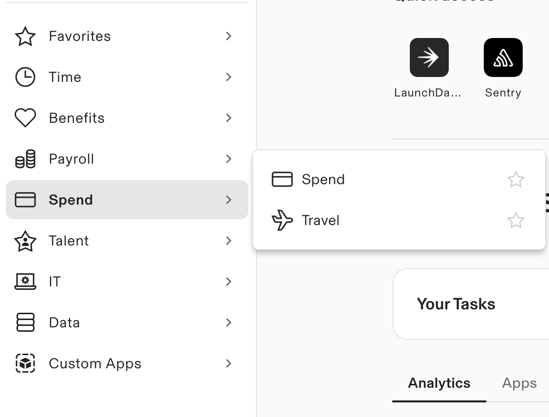Expand the Payroll menu chevron
The height and width of the screenshot is (417, 549).
pyautogui.click(x=229, y=159)
